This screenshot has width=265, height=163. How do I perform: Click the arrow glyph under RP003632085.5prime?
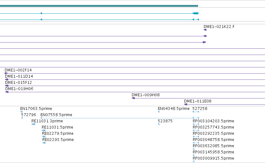[x=193, y=149]
